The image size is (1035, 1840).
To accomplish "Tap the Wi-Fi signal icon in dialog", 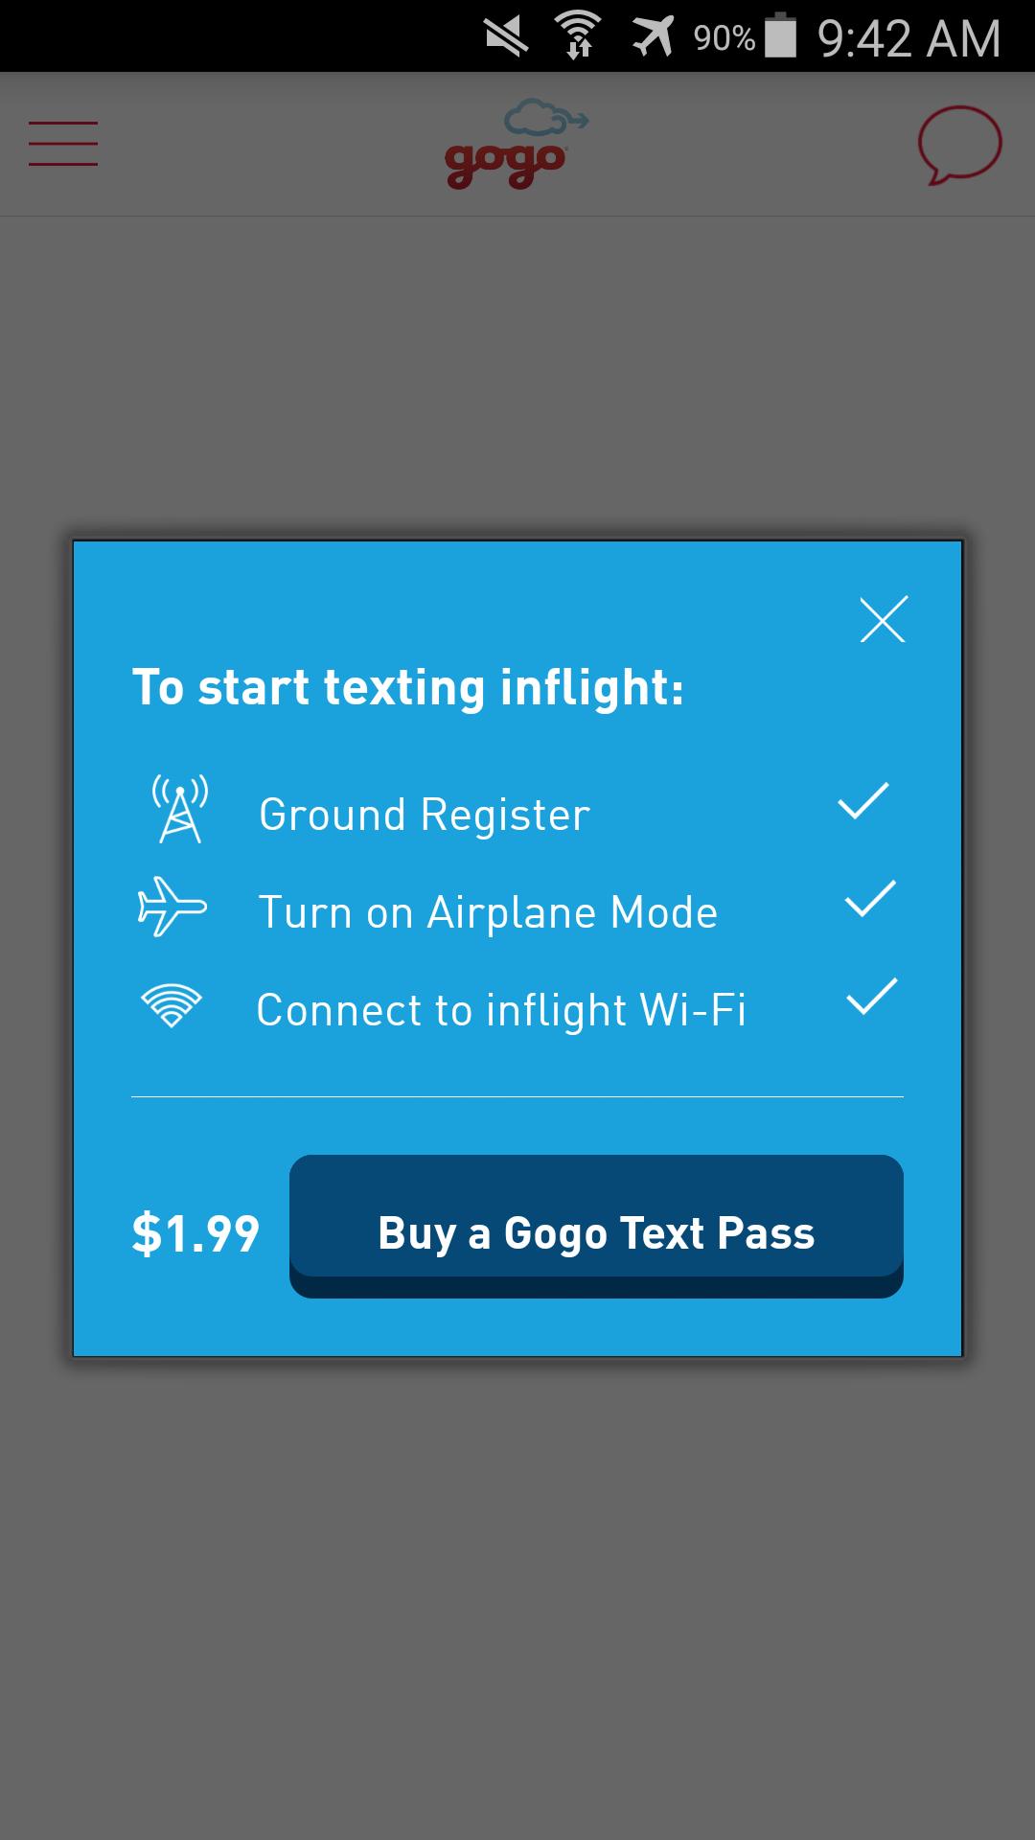I will (x=172, y=1006).
